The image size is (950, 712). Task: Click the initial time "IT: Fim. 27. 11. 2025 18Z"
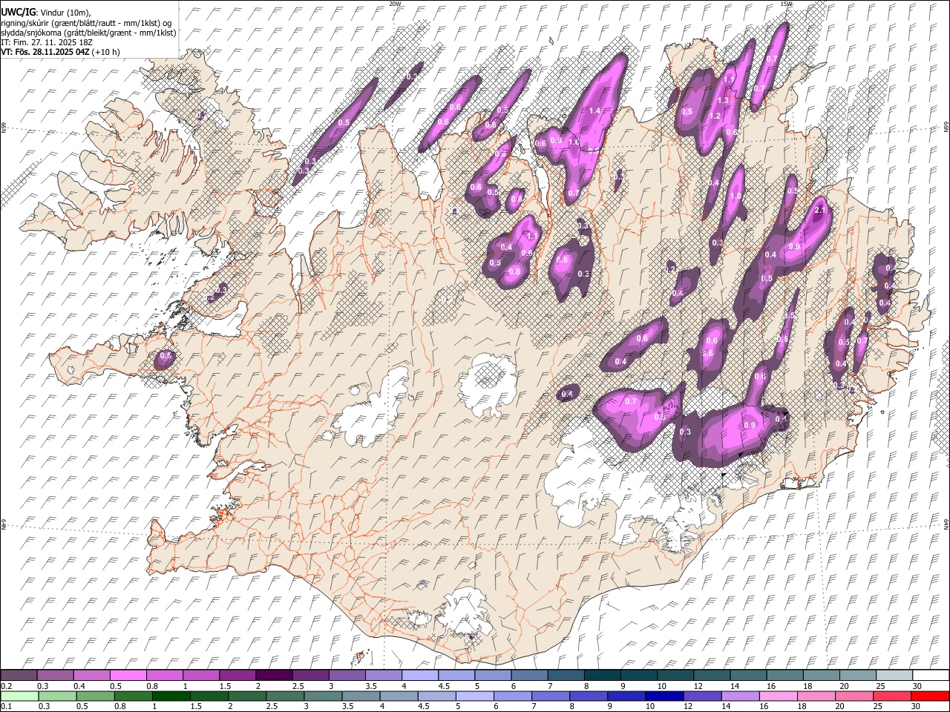pos(47,42)
